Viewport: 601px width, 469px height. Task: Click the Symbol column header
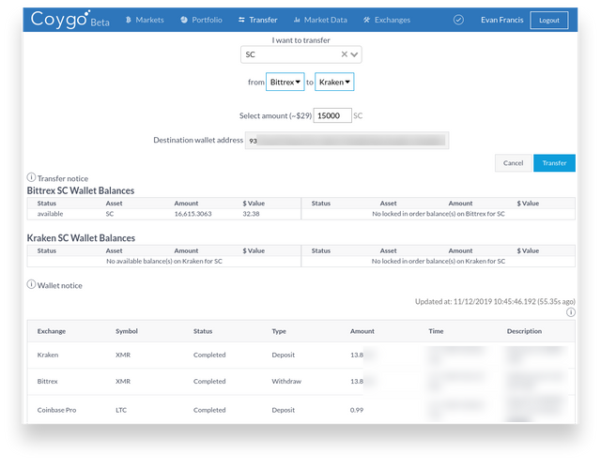(x=127, y=331)
